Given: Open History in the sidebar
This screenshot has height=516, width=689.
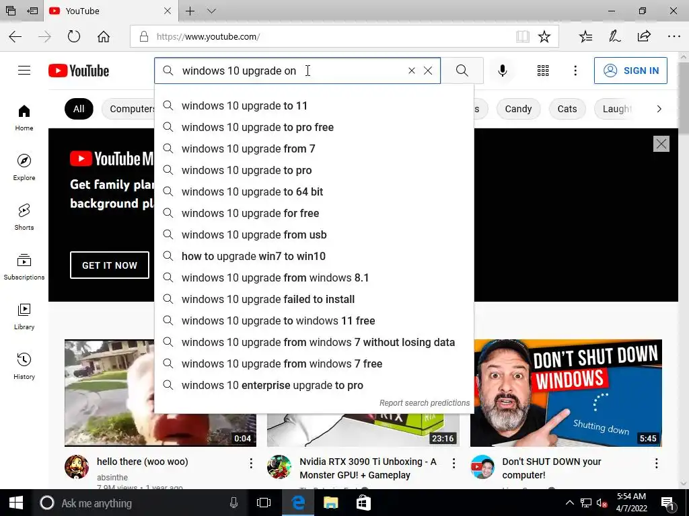Looking at the screenshot, I should click(24, 365).
